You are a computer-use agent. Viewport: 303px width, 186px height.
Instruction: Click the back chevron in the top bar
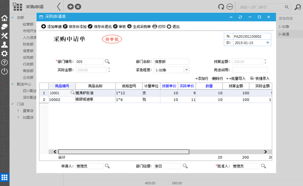click(59, 7)
